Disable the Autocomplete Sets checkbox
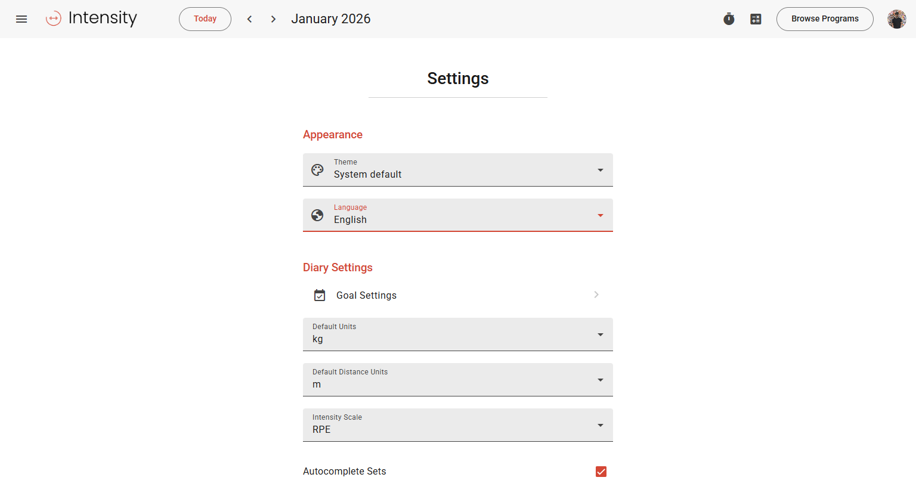Screen dimensions: 916x502 pyautogui.click(x=601, y=472)
